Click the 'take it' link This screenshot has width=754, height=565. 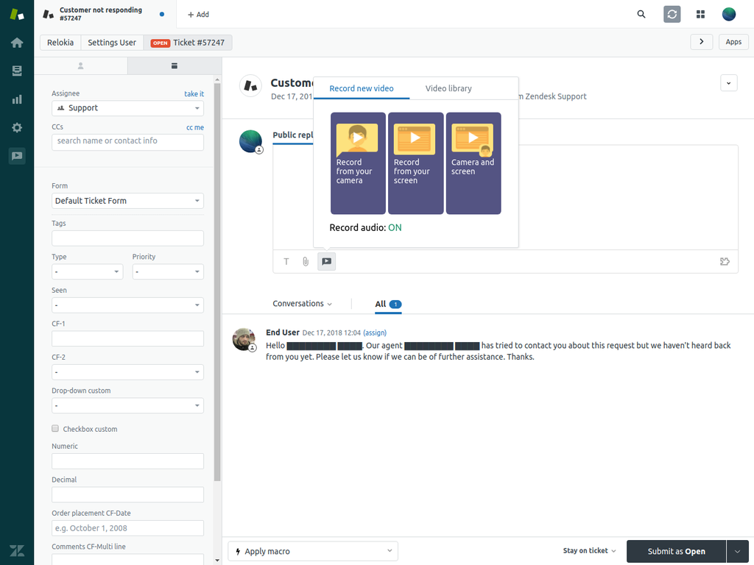tap(194, 93)
